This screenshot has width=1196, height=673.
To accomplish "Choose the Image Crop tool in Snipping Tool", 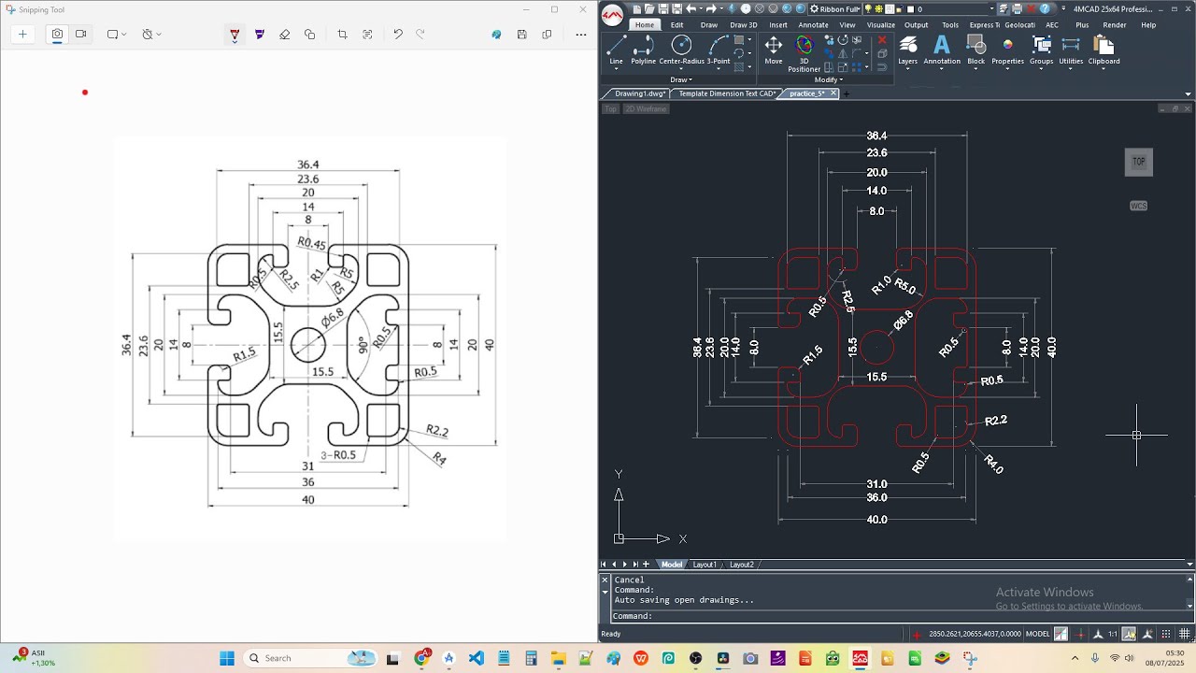I will click(342, 35).
